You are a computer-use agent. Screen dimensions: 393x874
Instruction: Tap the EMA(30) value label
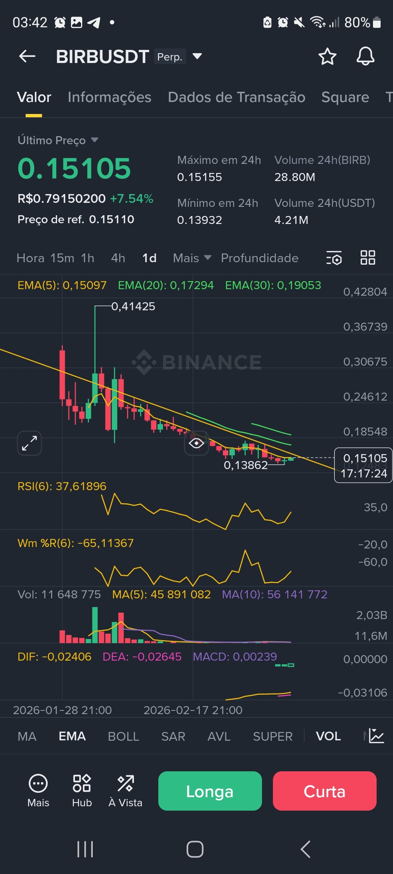tap(273, 285)
